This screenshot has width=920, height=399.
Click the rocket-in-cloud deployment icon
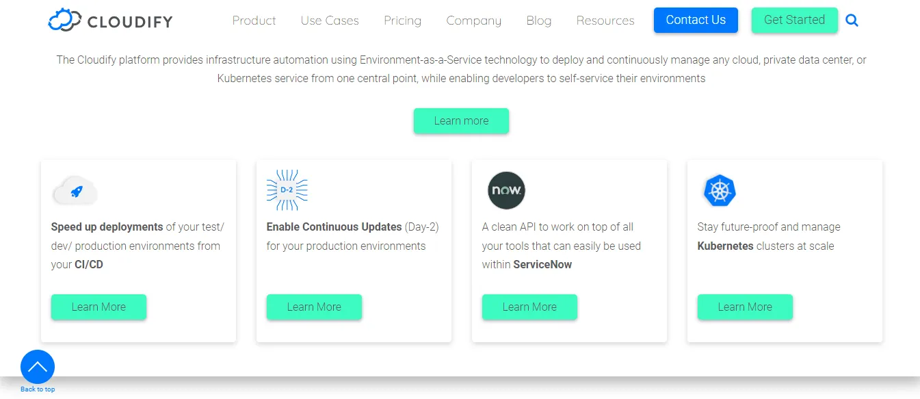pyautogui.click(x=75, y=190)
